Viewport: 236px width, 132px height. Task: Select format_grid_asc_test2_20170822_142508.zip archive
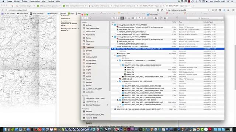[132, 34]
